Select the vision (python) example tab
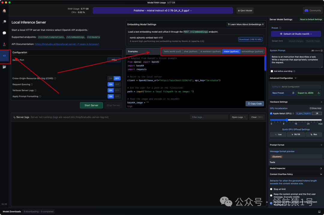The width and height of the screenshot is (324, 215). [231, 52]
